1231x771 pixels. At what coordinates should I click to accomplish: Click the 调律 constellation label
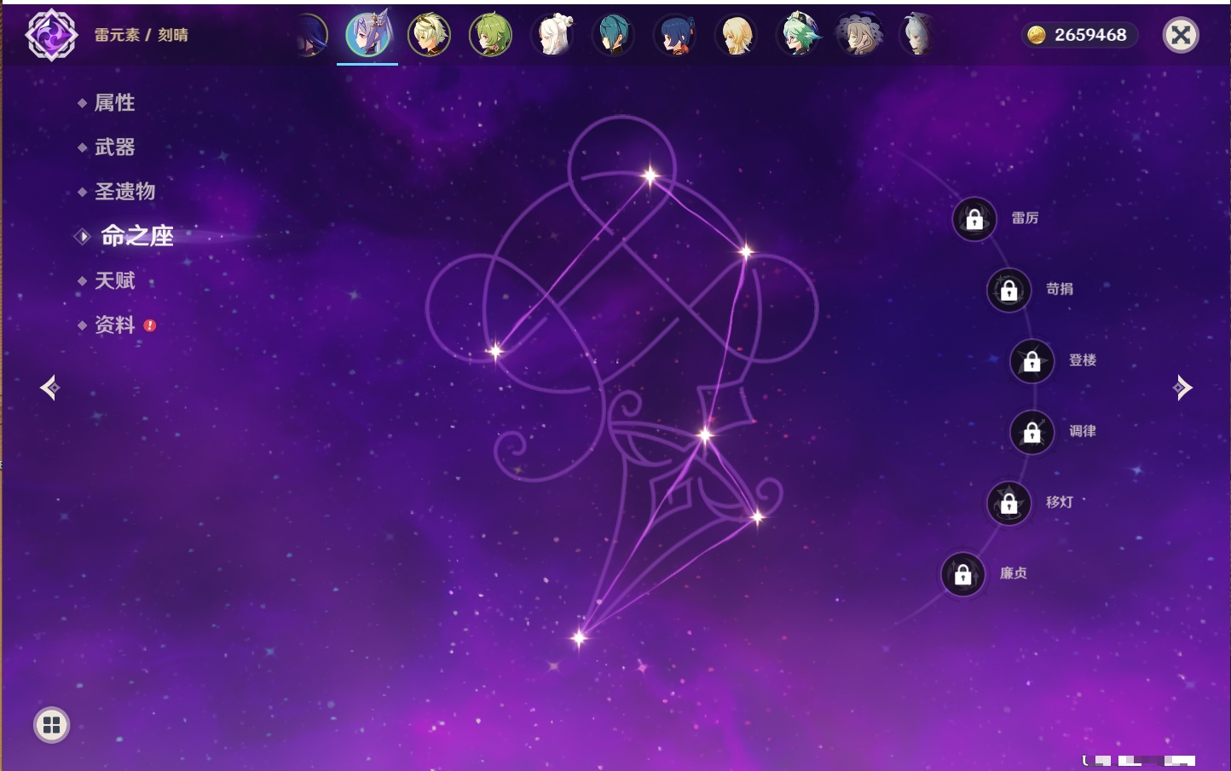click(1083, 431)
